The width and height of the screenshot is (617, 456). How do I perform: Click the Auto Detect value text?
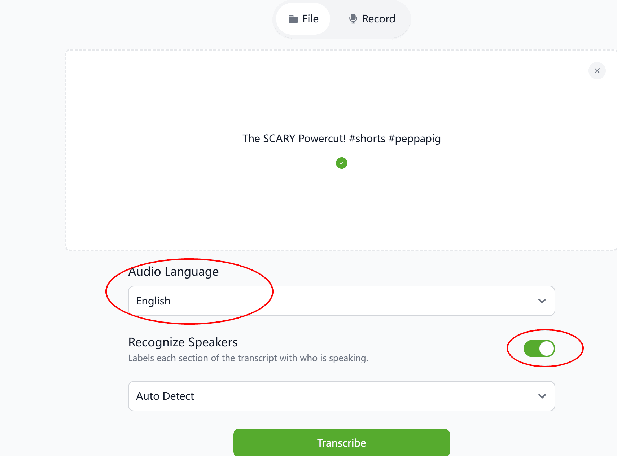tap(165, 396)
